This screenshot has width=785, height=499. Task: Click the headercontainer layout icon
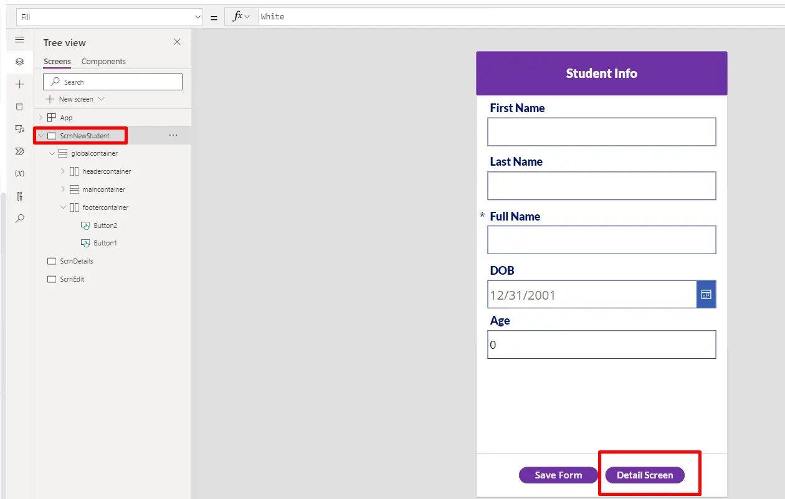click(74, 171)
